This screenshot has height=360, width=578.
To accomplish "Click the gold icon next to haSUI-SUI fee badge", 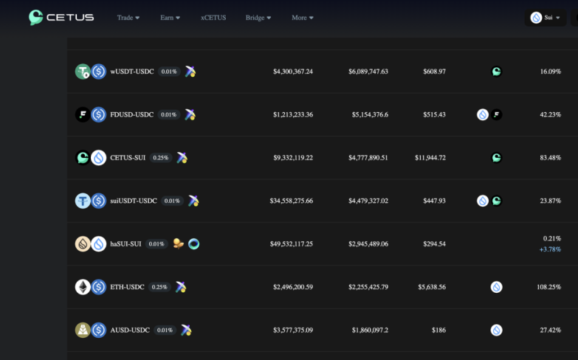I will click(x=178, y=243).
